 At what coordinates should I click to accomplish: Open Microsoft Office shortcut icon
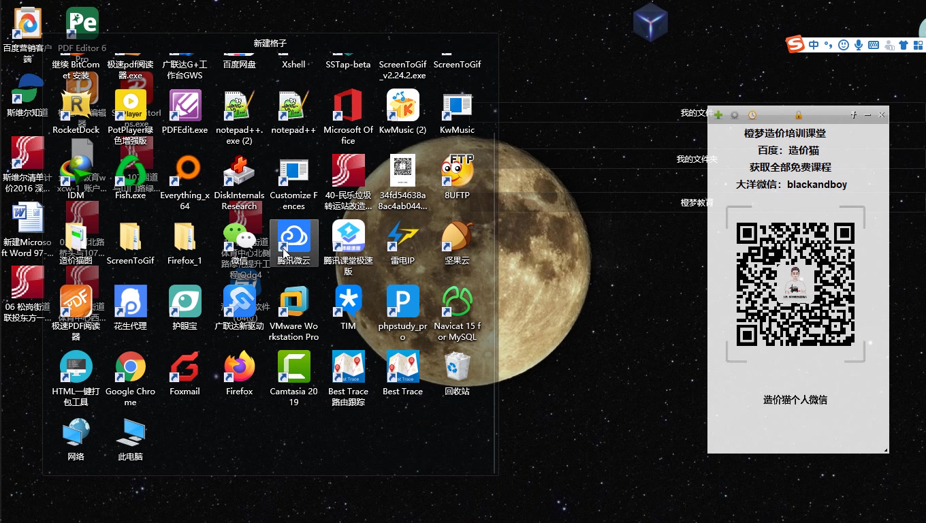tap(349, 117)
